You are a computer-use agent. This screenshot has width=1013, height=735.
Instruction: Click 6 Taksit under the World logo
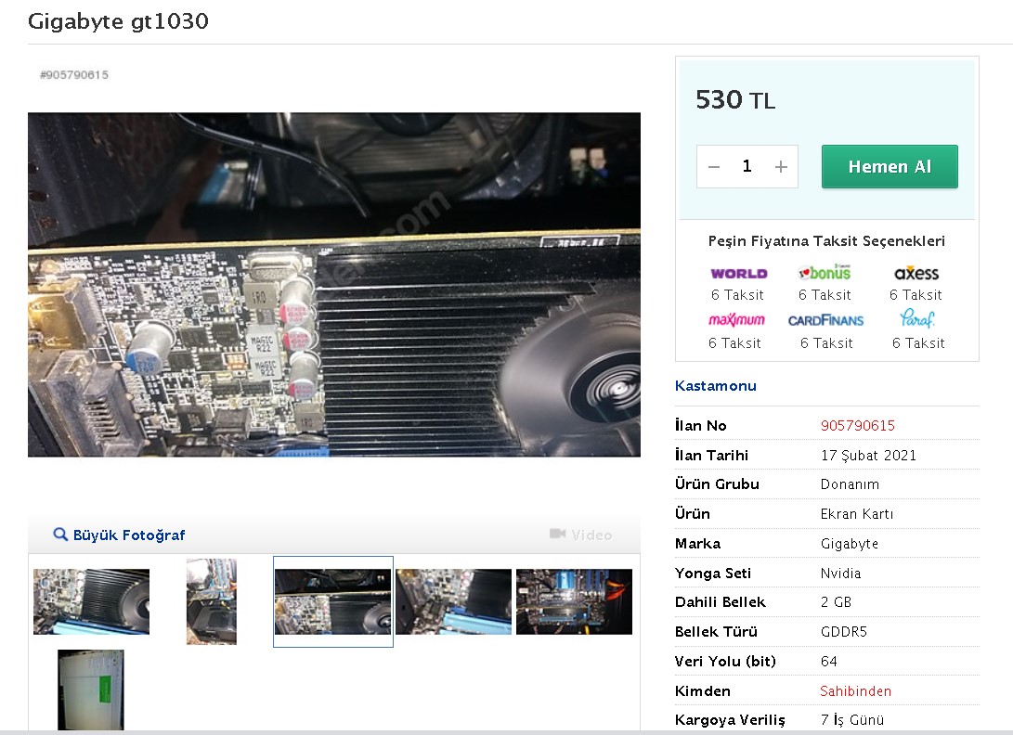[x=737, y=295]
